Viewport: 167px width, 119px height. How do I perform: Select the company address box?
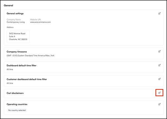click(x=18, y=37)
